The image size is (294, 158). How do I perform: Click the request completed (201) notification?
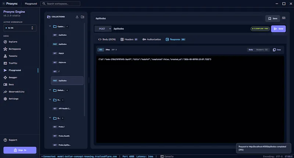[263, 148]
